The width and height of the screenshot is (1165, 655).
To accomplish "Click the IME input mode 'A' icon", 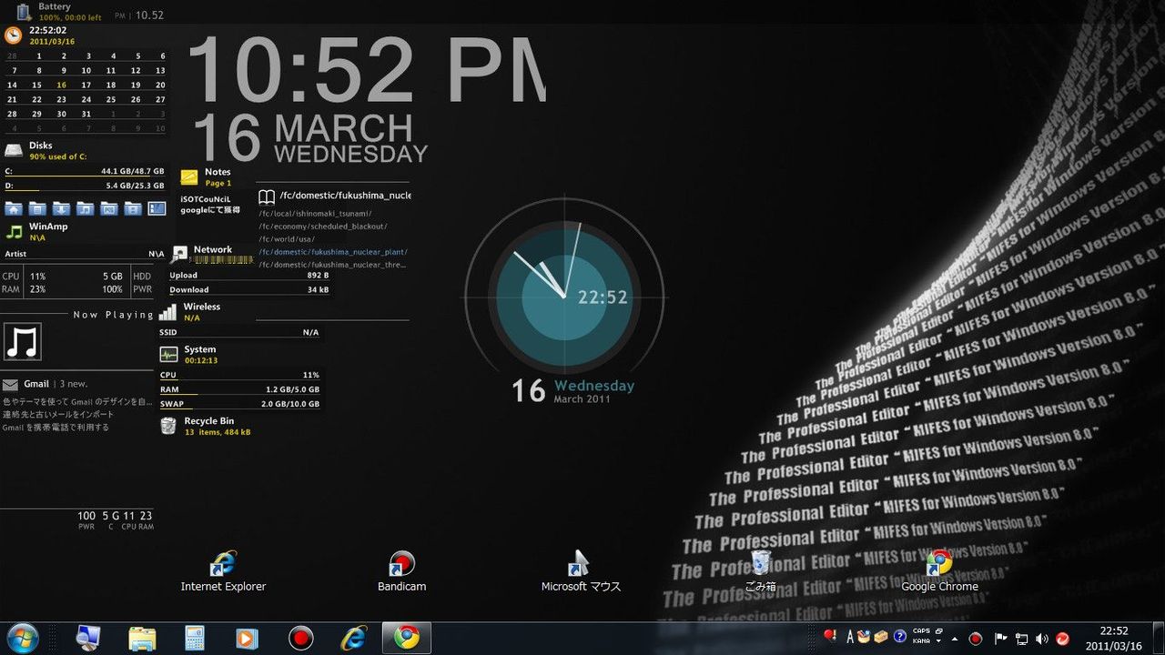I will pos(850,637).
